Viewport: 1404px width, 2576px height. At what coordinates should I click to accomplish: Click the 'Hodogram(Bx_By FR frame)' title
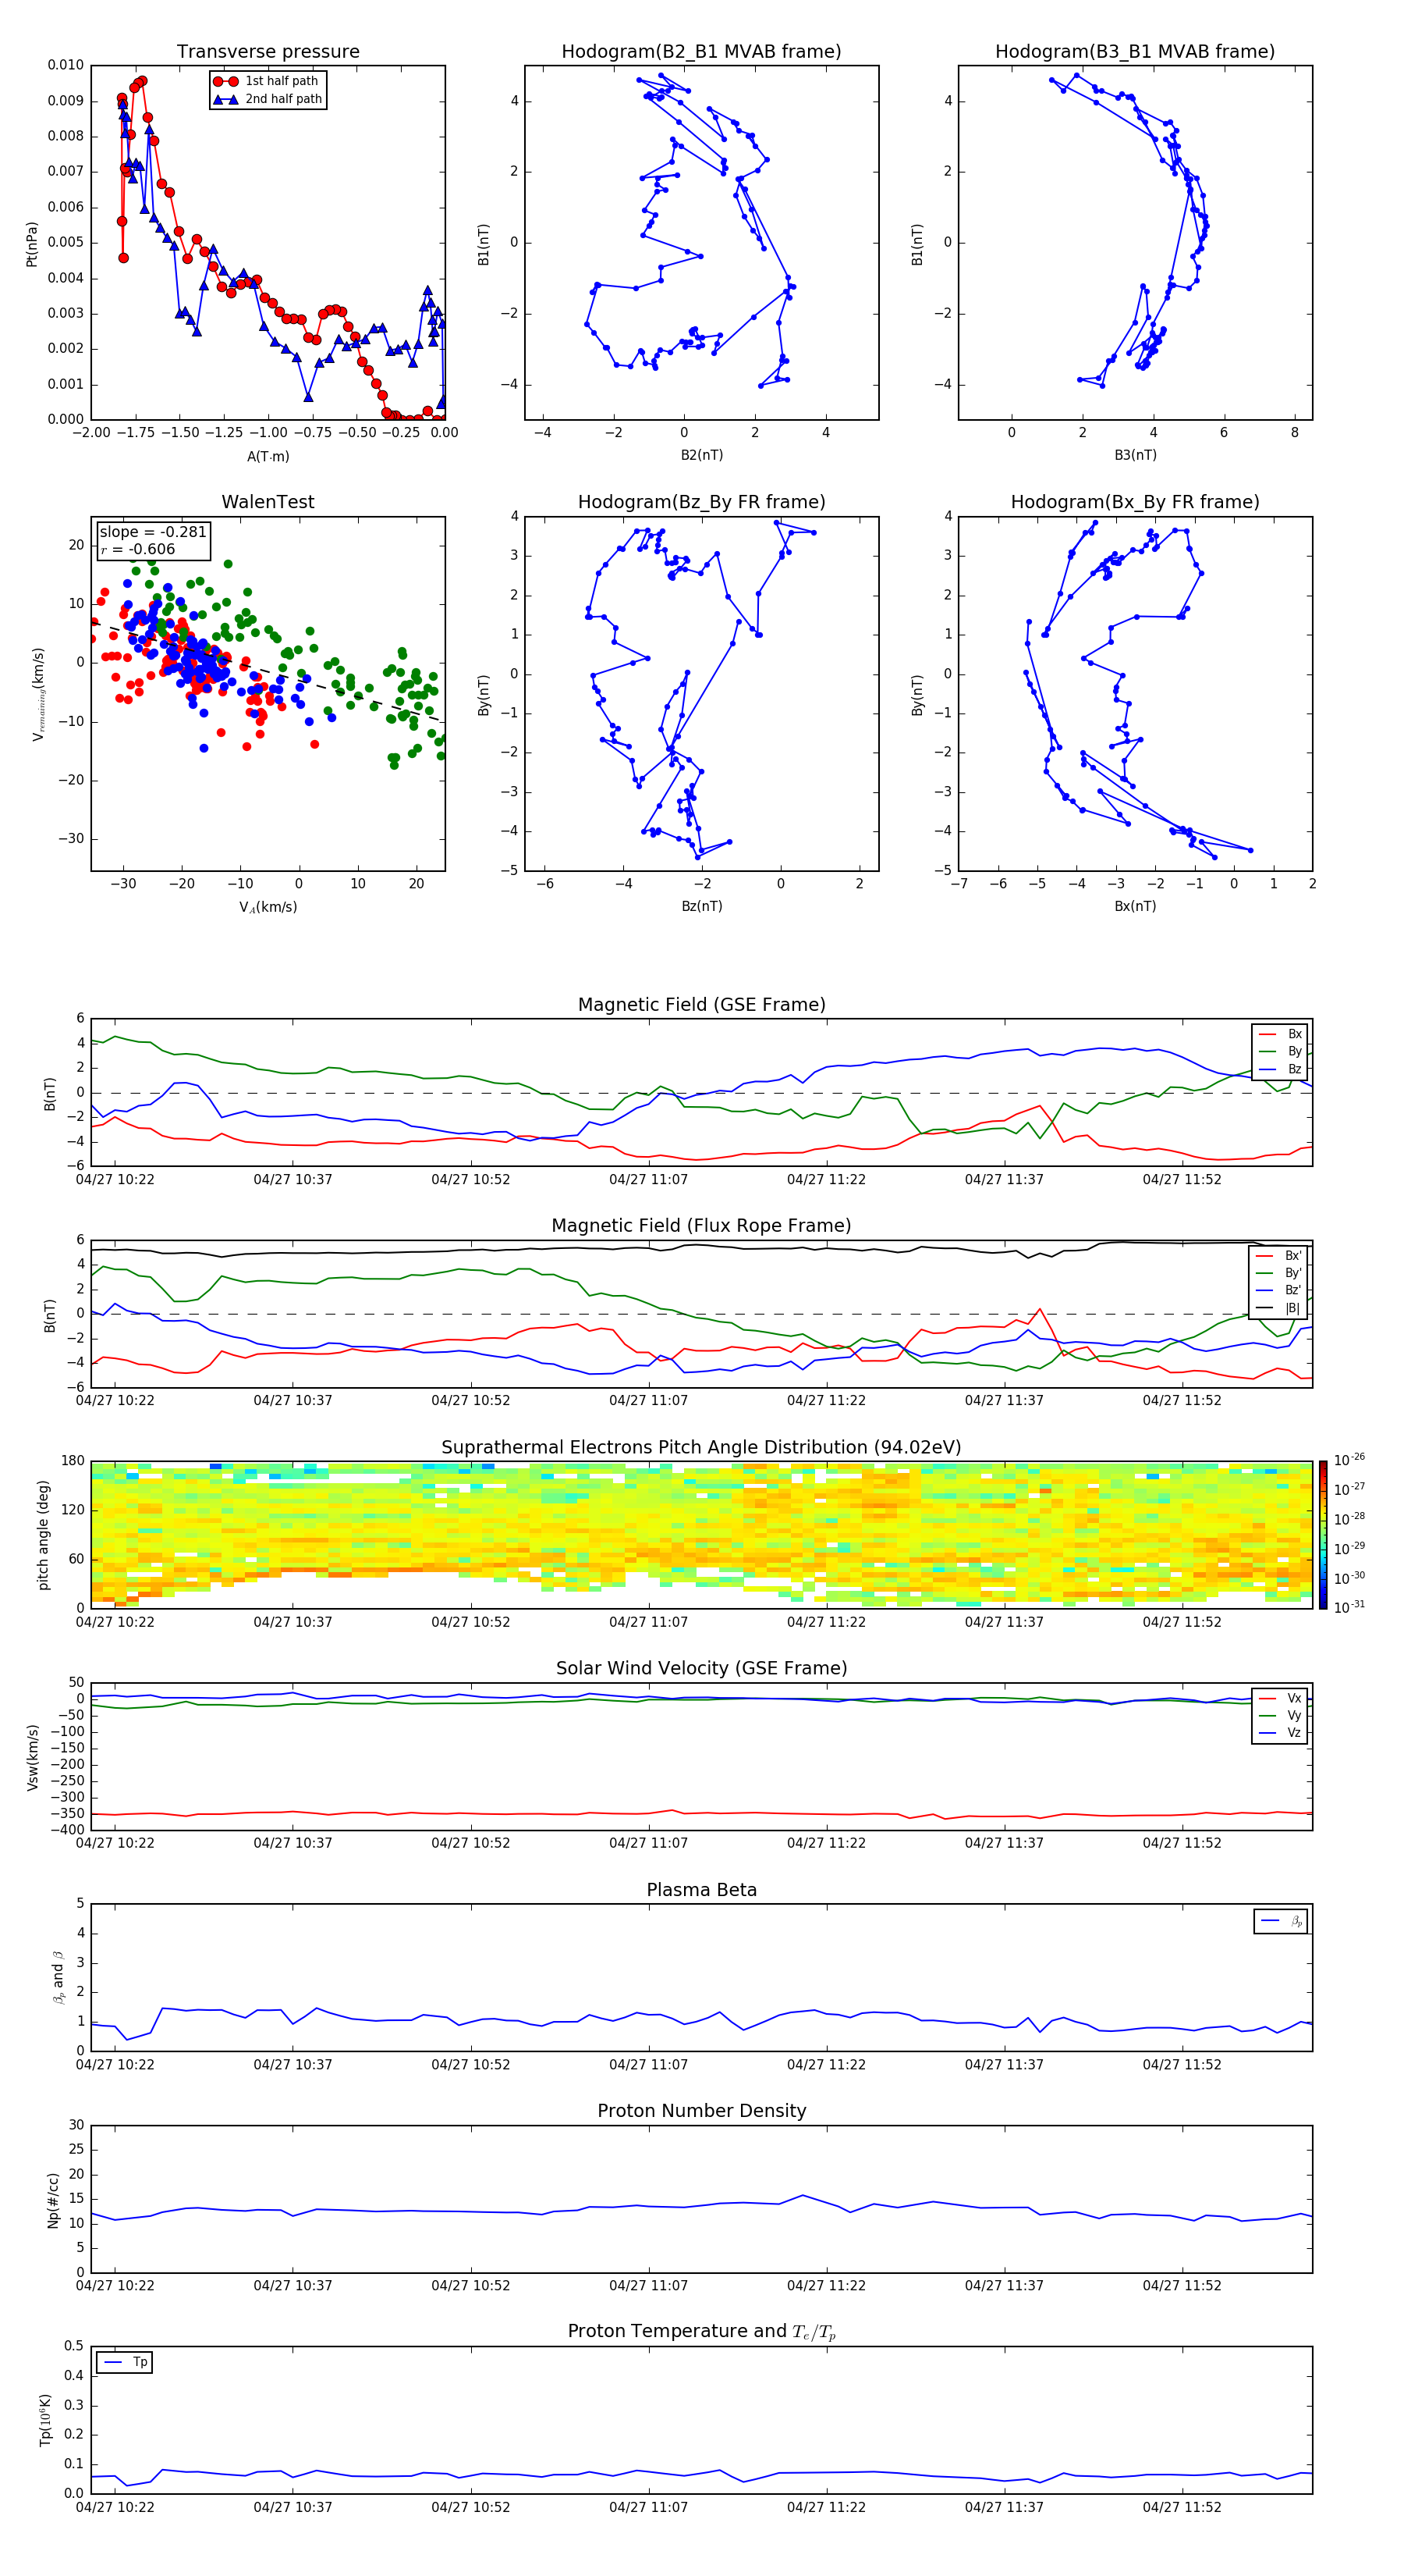[x=1135, y=502]
